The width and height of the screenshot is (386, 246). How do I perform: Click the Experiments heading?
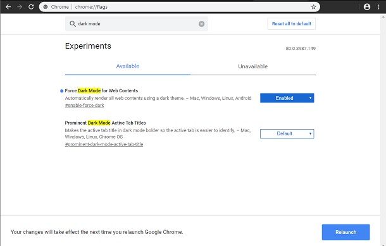click(x=88, y=46)
